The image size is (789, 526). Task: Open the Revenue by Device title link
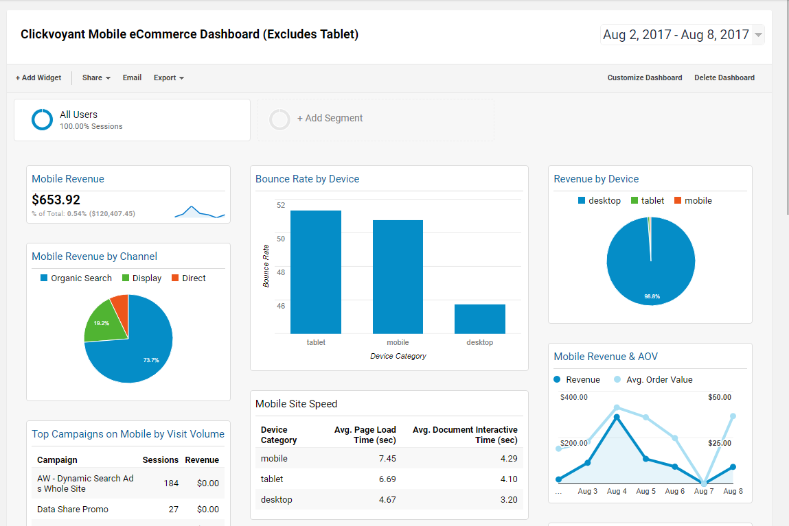596,179
